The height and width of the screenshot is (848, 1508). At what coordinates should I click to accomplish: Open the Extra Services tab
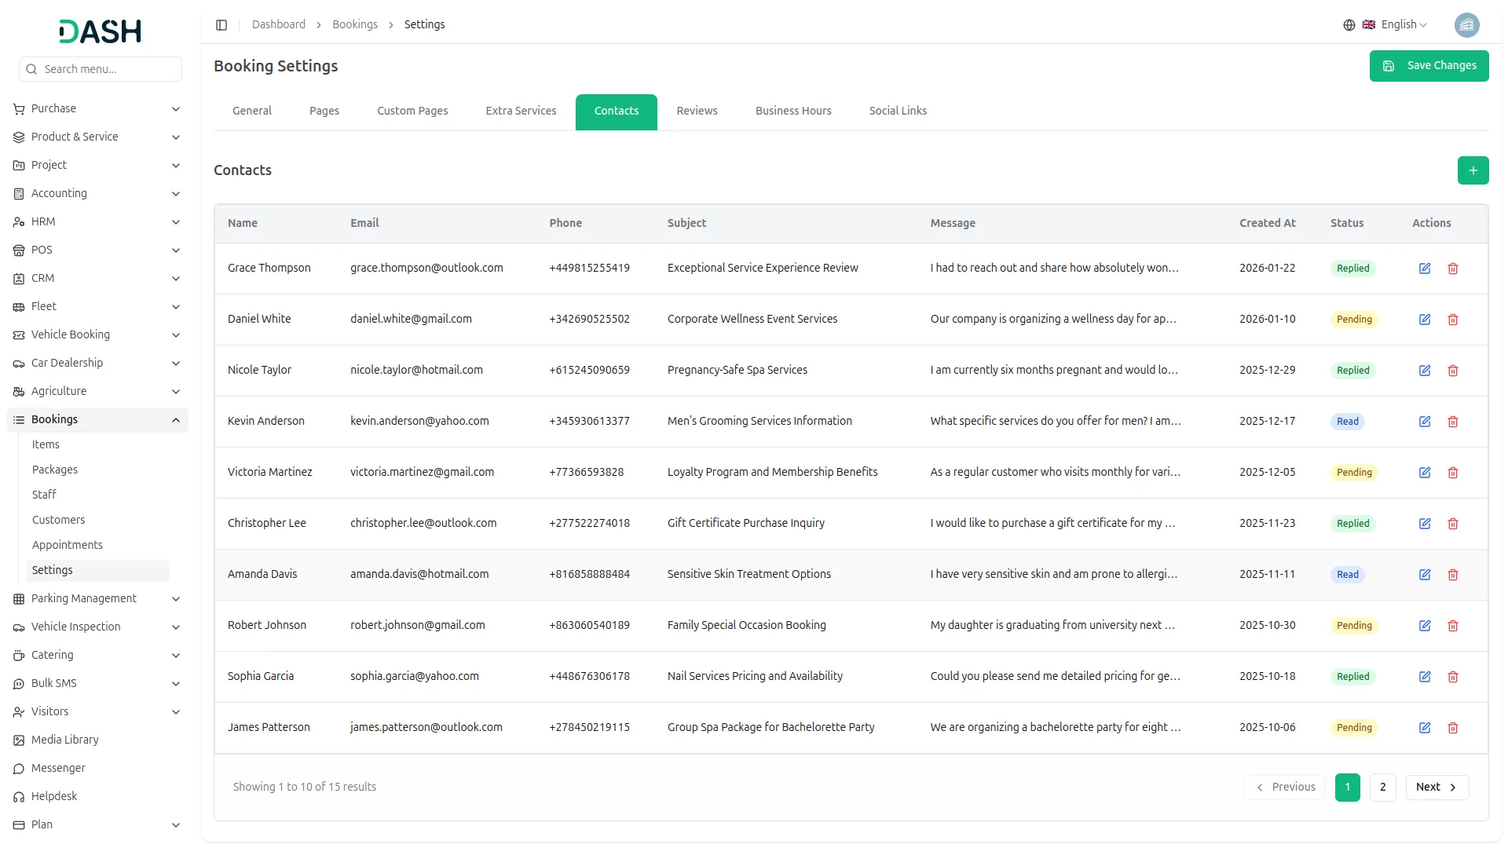[521, 111]
